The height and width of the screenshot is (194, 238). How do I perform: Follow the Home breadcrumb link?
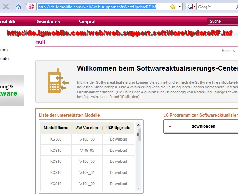coord(227,51)
